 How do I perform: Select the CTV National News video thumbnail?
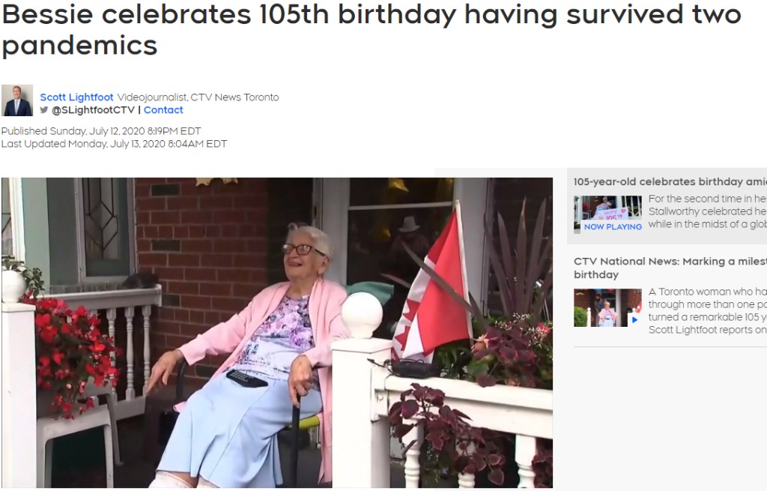click(607, 307)
